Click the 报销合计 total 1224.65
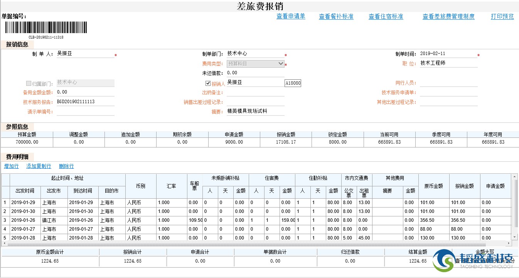Image resolution: width=519 pixels, height=278 pixels. [133, 261]
